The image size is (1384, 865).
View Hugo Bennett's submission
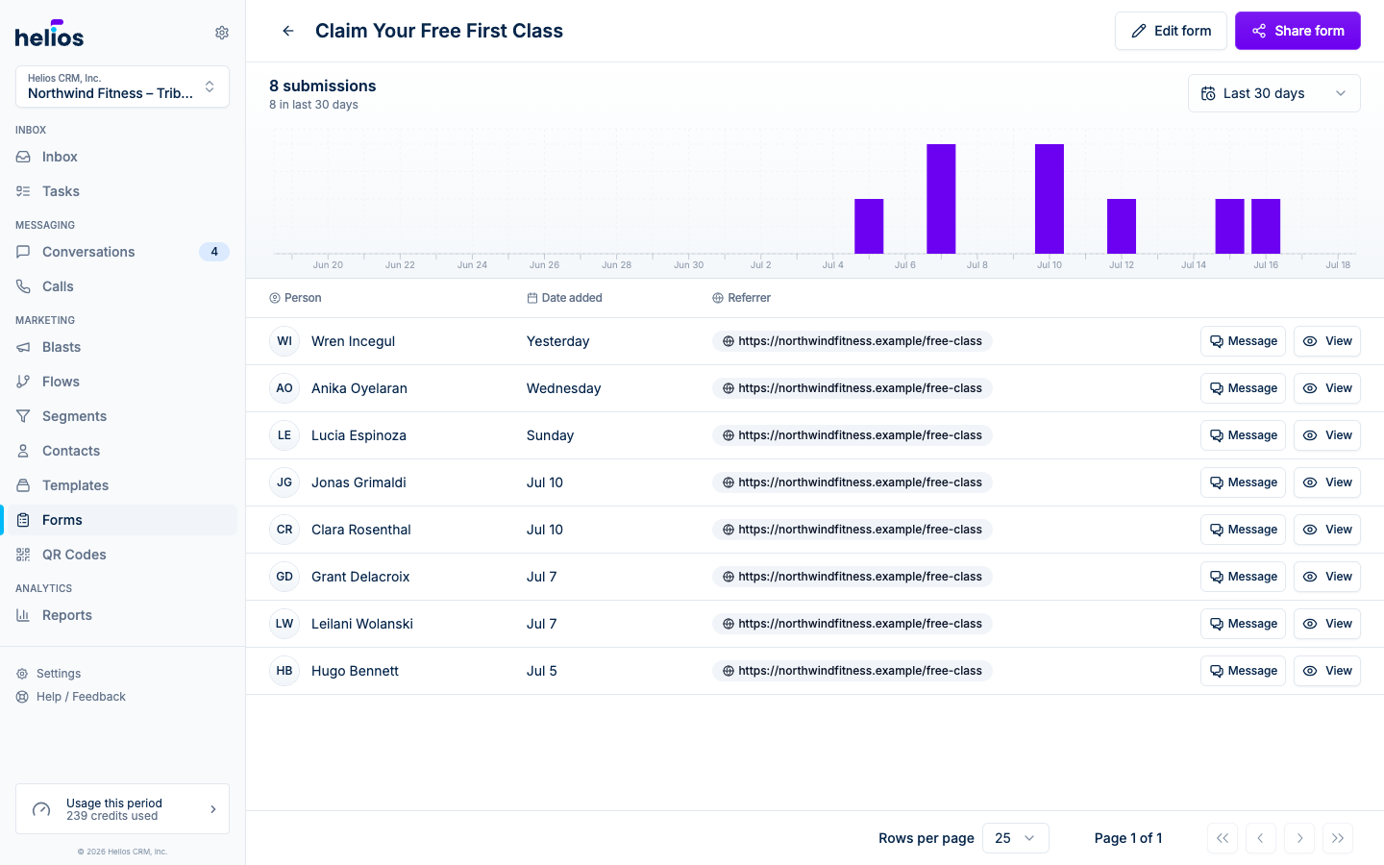tap(1327, 671)
